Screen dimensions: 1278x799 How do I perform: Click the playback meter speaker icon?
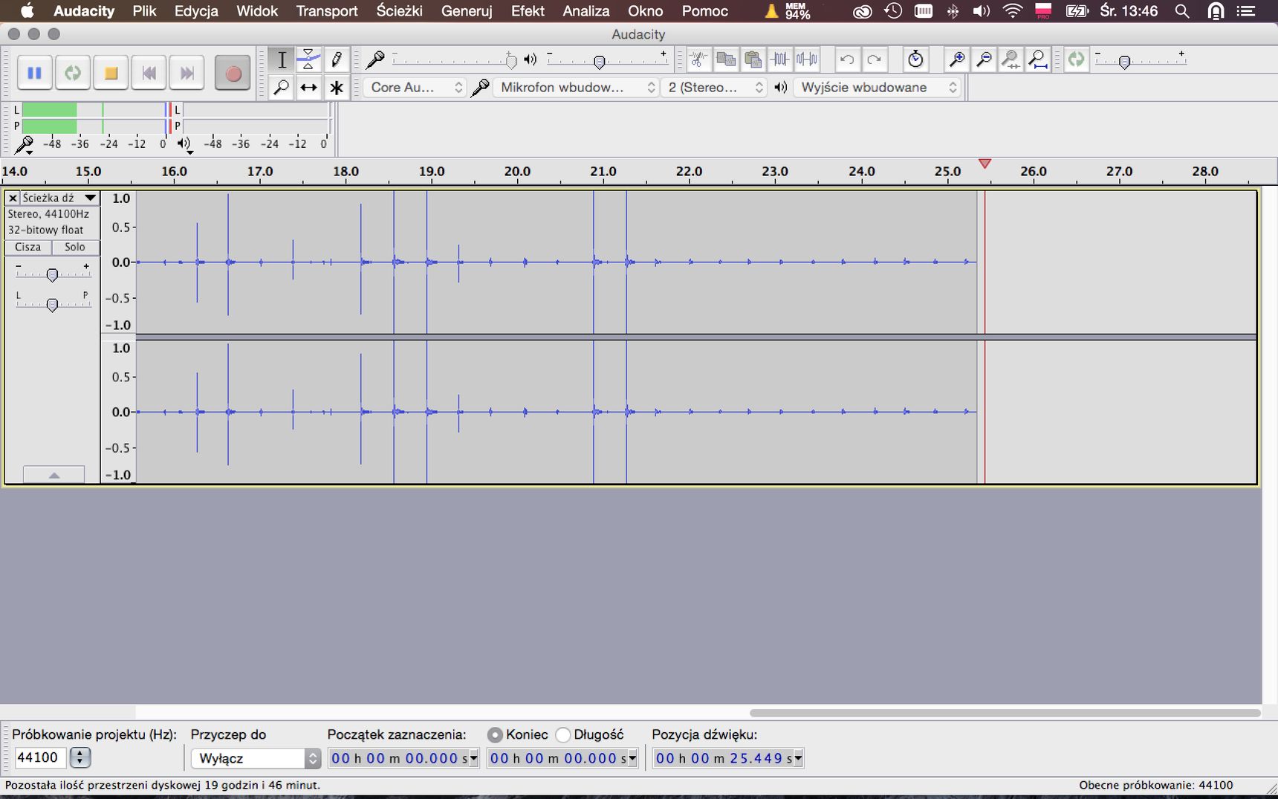tap(184, 144)
